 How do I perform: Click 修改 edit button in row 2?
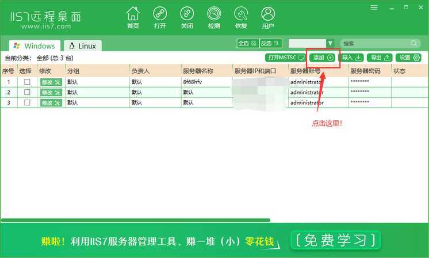coord(51,93)
